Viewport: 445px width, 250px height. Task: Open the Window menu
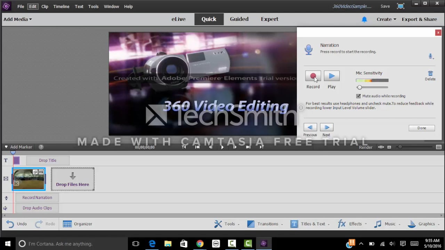[x=111, y=7]
